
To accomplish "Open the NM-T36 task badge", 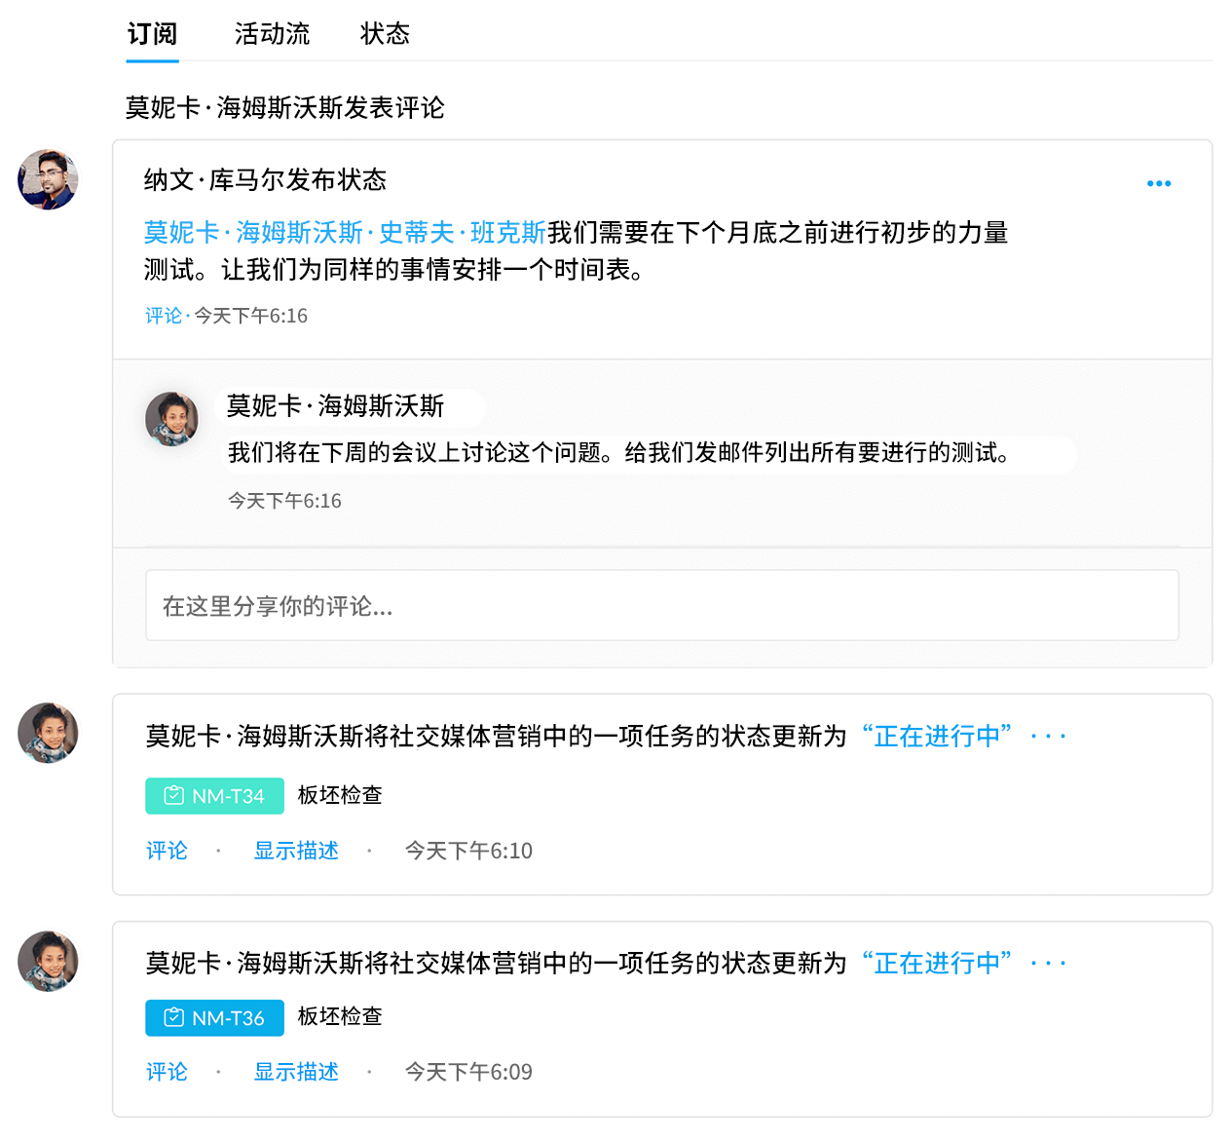I will click(x=214, y=1018).
